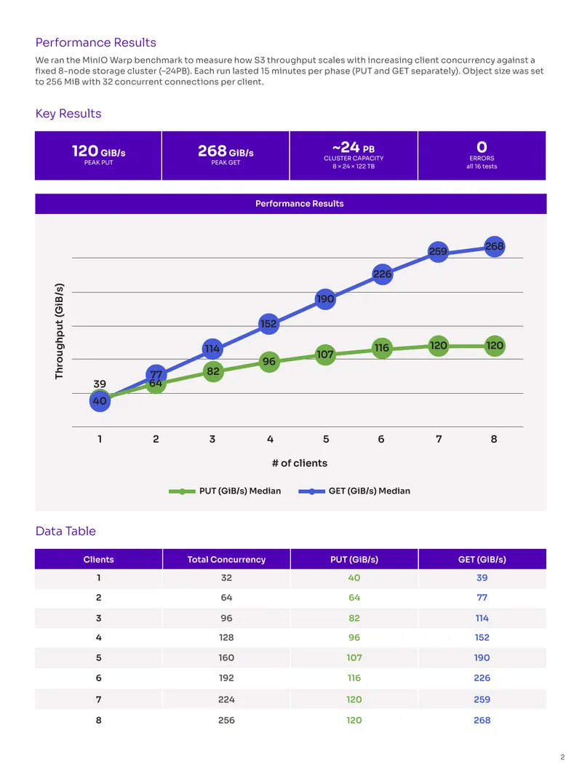This screenshot has width=582, height=776.
Task: Select the "Data Table" section heading
Action: click(x=65, y=531)
